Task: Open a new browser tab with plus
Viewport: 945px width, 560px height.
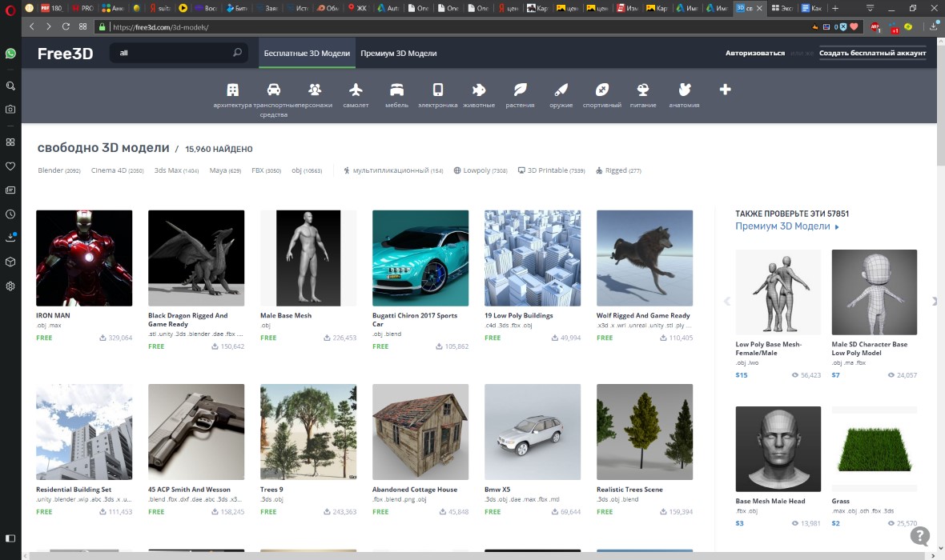Action: point(835,8)
